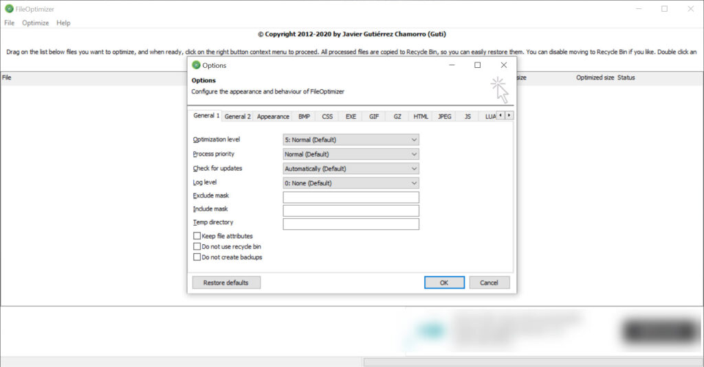This screenshot has width=704, height=367.
Task: Select the General 1 tab
Action: [206, 116]
